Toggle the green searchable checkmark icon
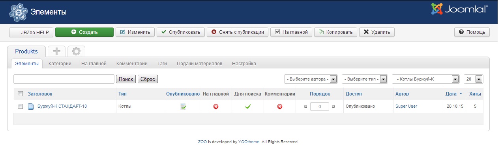This screenshot has height=158, width=502. pos(247,107)
